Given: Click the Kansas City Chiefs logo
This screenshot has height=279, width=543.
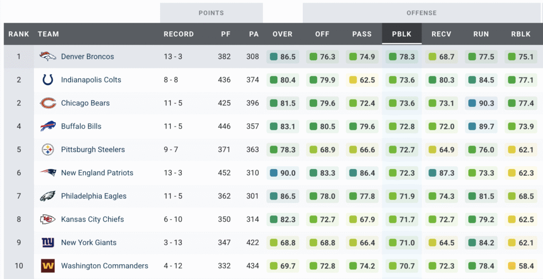Looking at the screenshot, I should (x=48, y=220).
